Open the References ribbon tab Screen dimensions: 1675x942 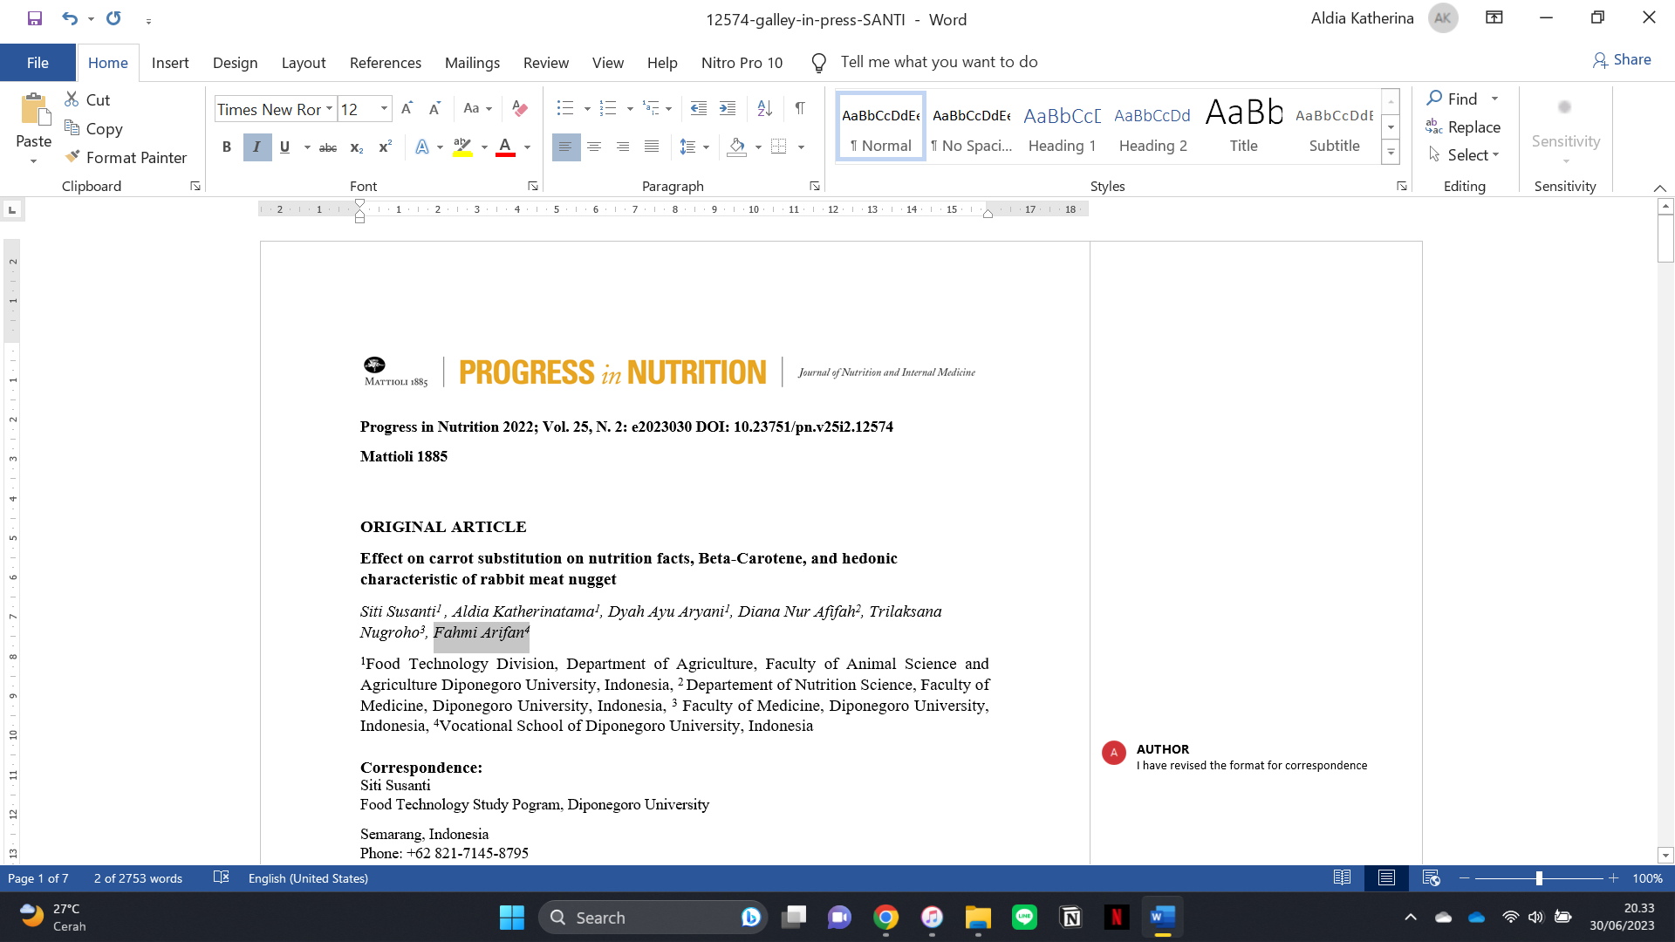[385, 63]
